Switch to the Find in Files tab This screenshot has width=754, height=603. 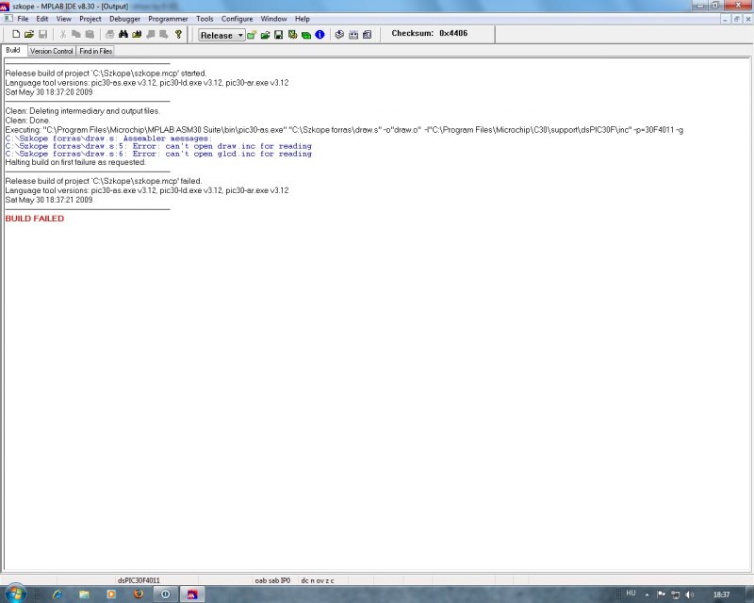[96, 51]
